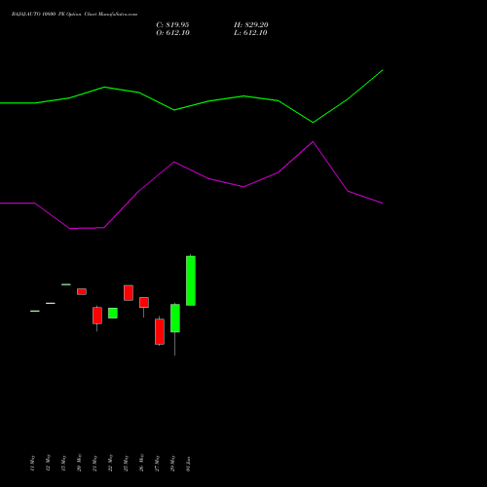Select the green 22 May candle
The width and height of the screenshot is (487, 487).
pos(113,313)
